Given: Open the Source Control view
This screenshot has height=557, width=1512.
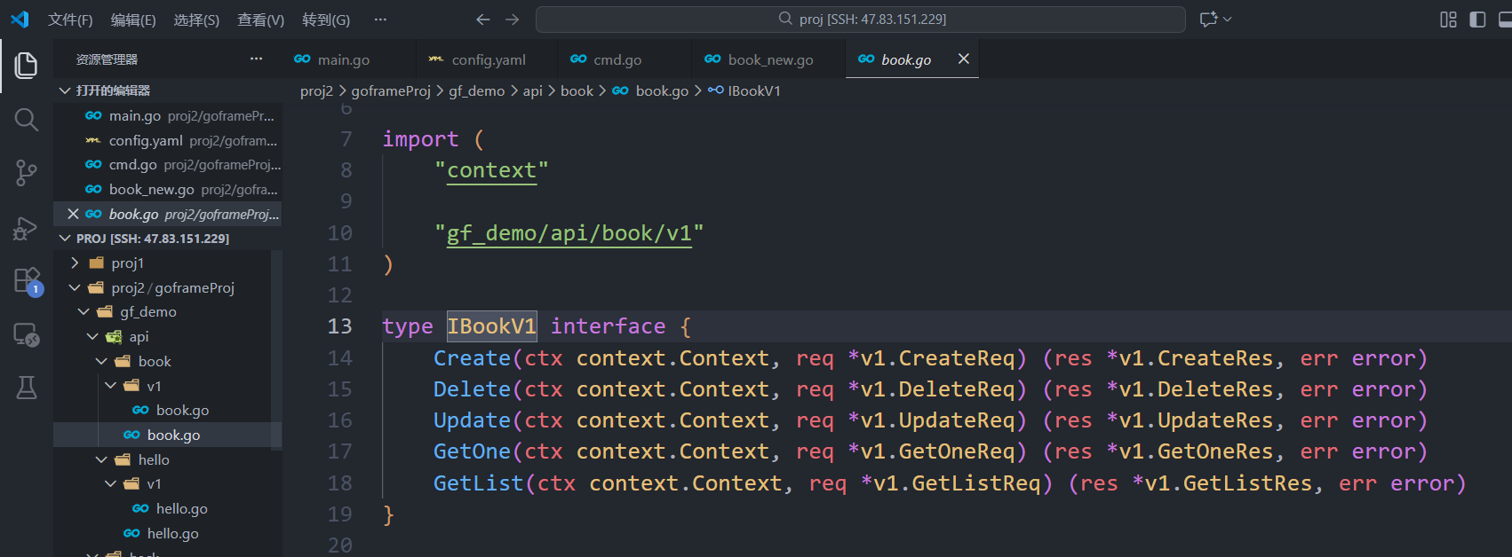Looking at the screenshot, I should point(27,173).
